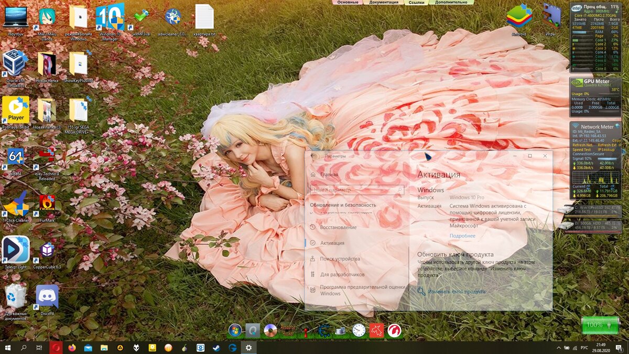Open the Игры desktop icon
The height and width of the screenshot is (354, 629).
click(551, 20)
